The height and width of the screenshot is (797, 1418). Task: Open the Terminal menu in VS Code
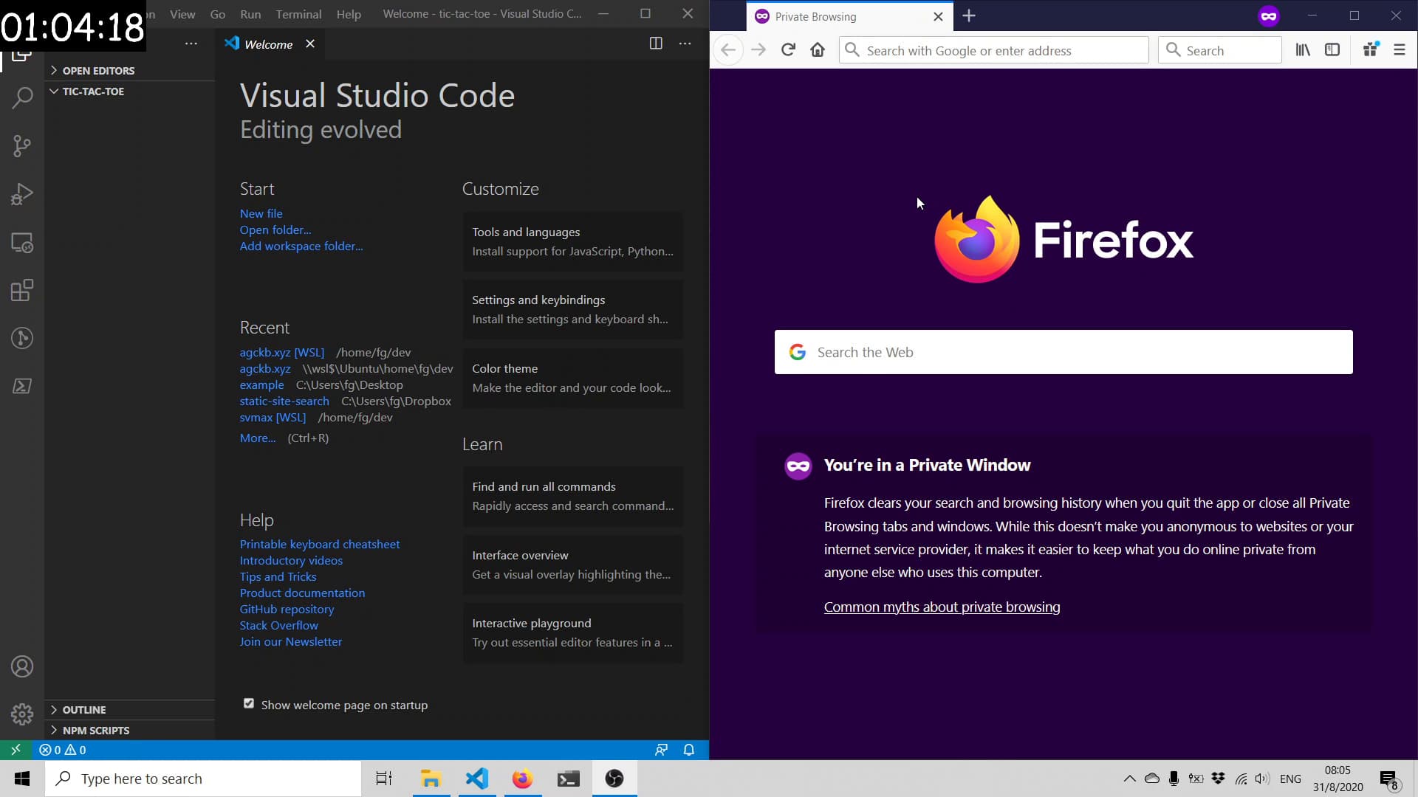[x=298, y=14]
